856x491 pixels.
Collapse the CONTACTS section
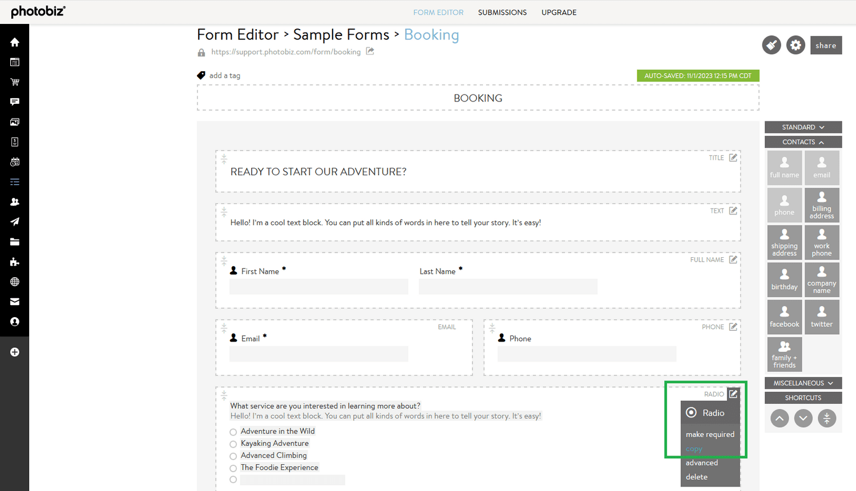click(803, 141)
